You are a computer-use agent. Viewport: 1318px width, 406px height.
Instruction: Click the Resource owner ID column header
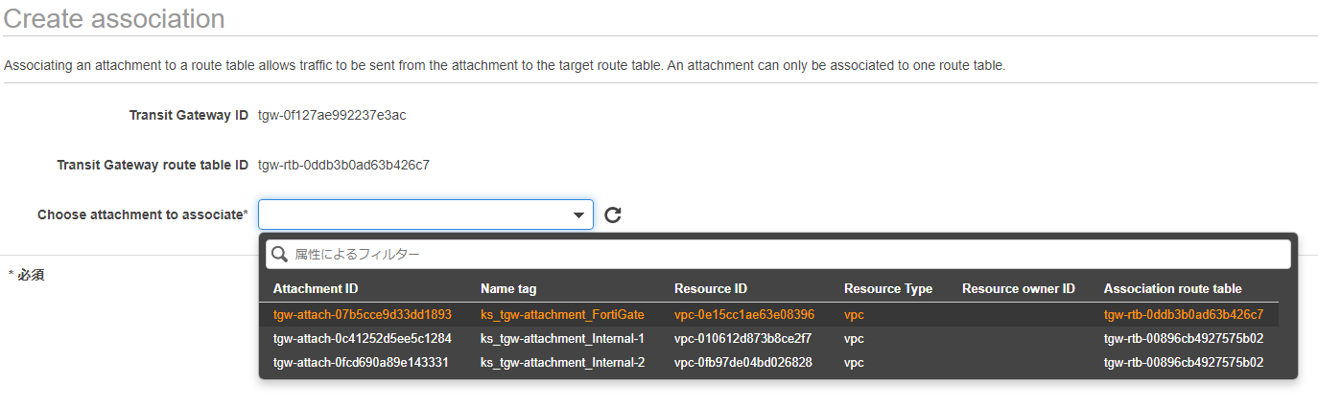[x=1019, y=288]
